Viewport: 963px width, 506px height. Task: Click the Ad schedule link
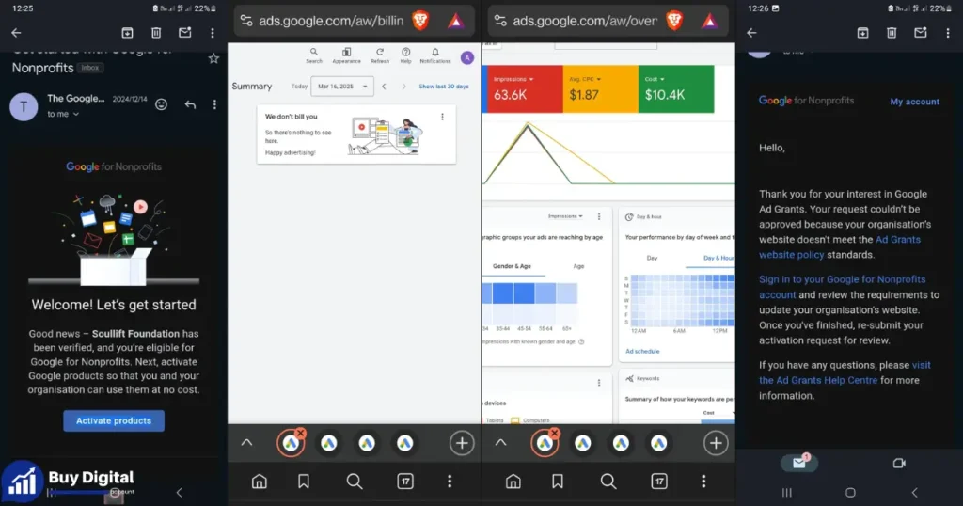click(642, 351)
